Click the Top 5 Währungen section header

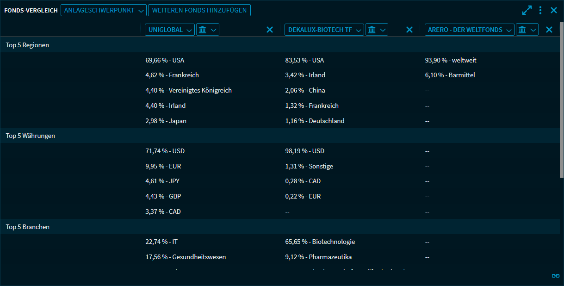[30, 136]
